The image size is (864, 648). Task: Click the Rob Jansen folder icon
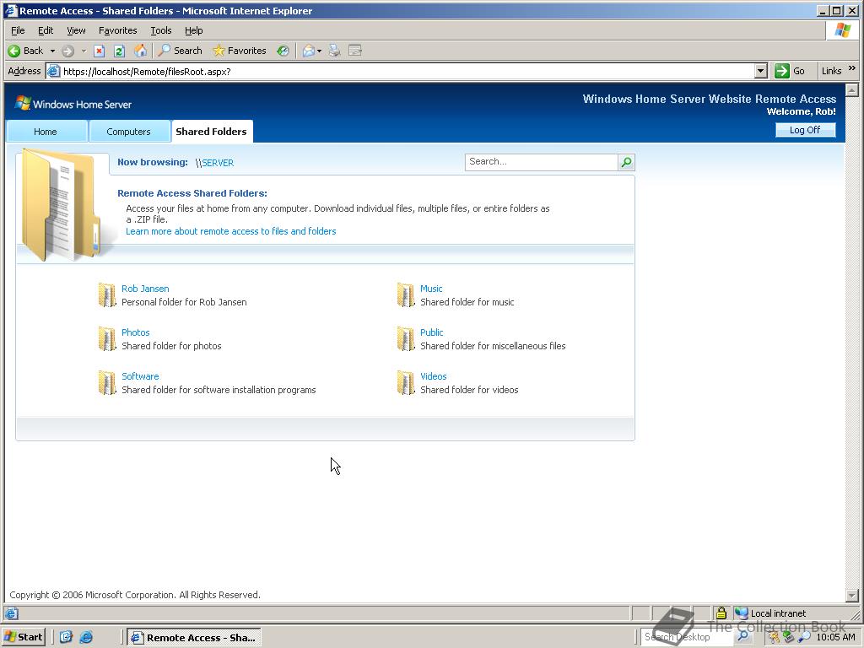(x=107, y=294)
